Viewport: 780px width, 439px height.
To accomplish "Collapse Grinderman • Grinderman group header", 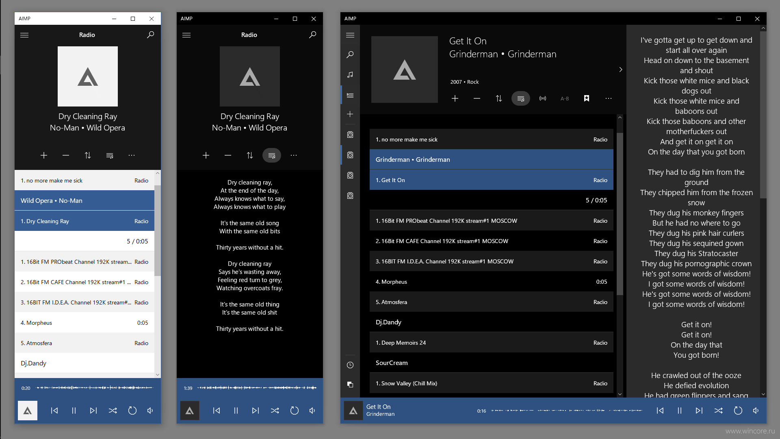I will point(492,159).
